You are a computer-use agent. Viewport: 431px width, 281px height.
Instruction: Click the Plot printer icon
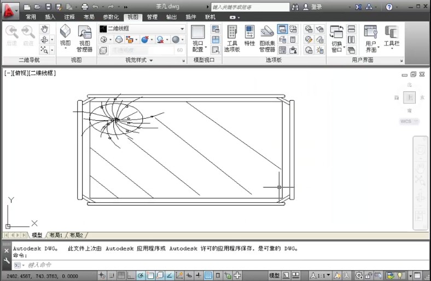coord(85,7)
